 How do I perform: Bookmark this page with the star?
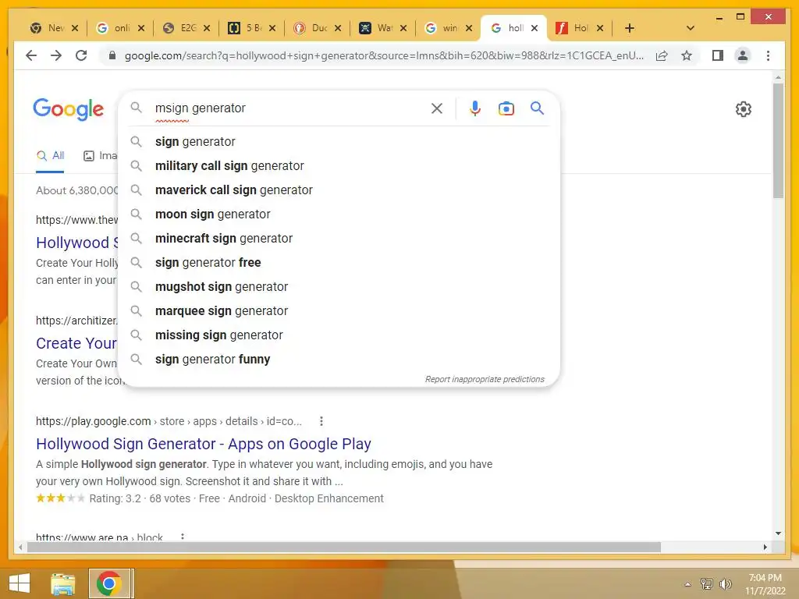click(687, 55)
